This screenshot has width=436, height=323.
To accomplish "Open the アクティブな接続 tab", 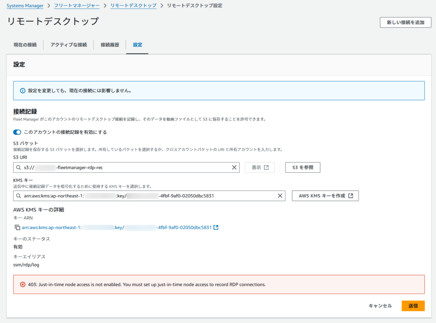I will coord(69,45).
